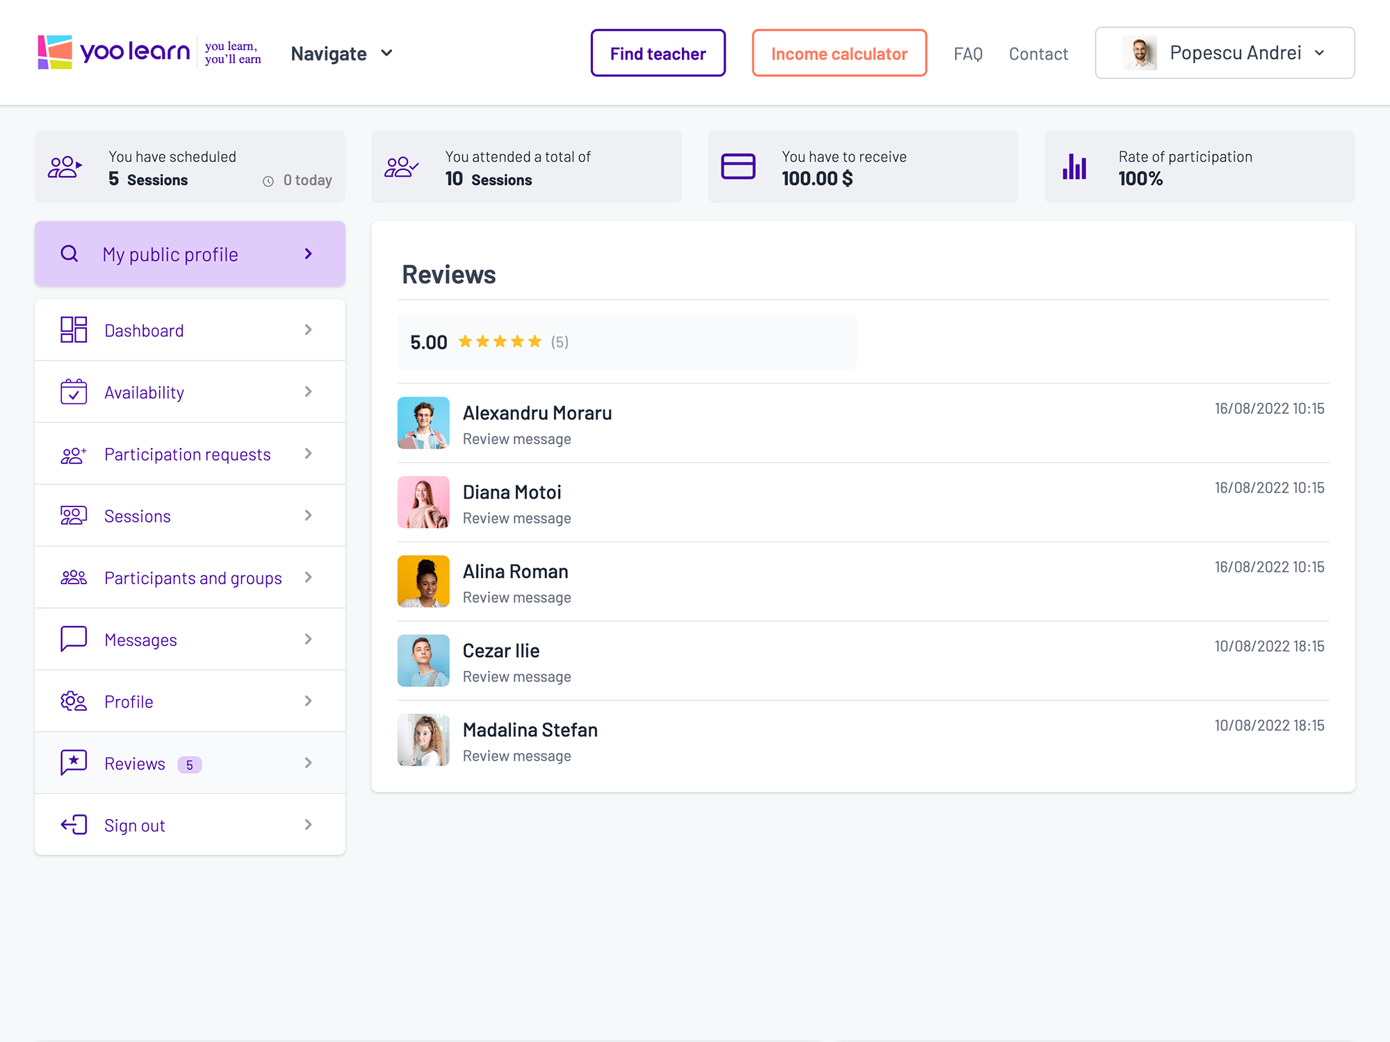Click the Profile gear-person icon
The height and width of the screenshot is (1042, 1390).
click(74, 701)
